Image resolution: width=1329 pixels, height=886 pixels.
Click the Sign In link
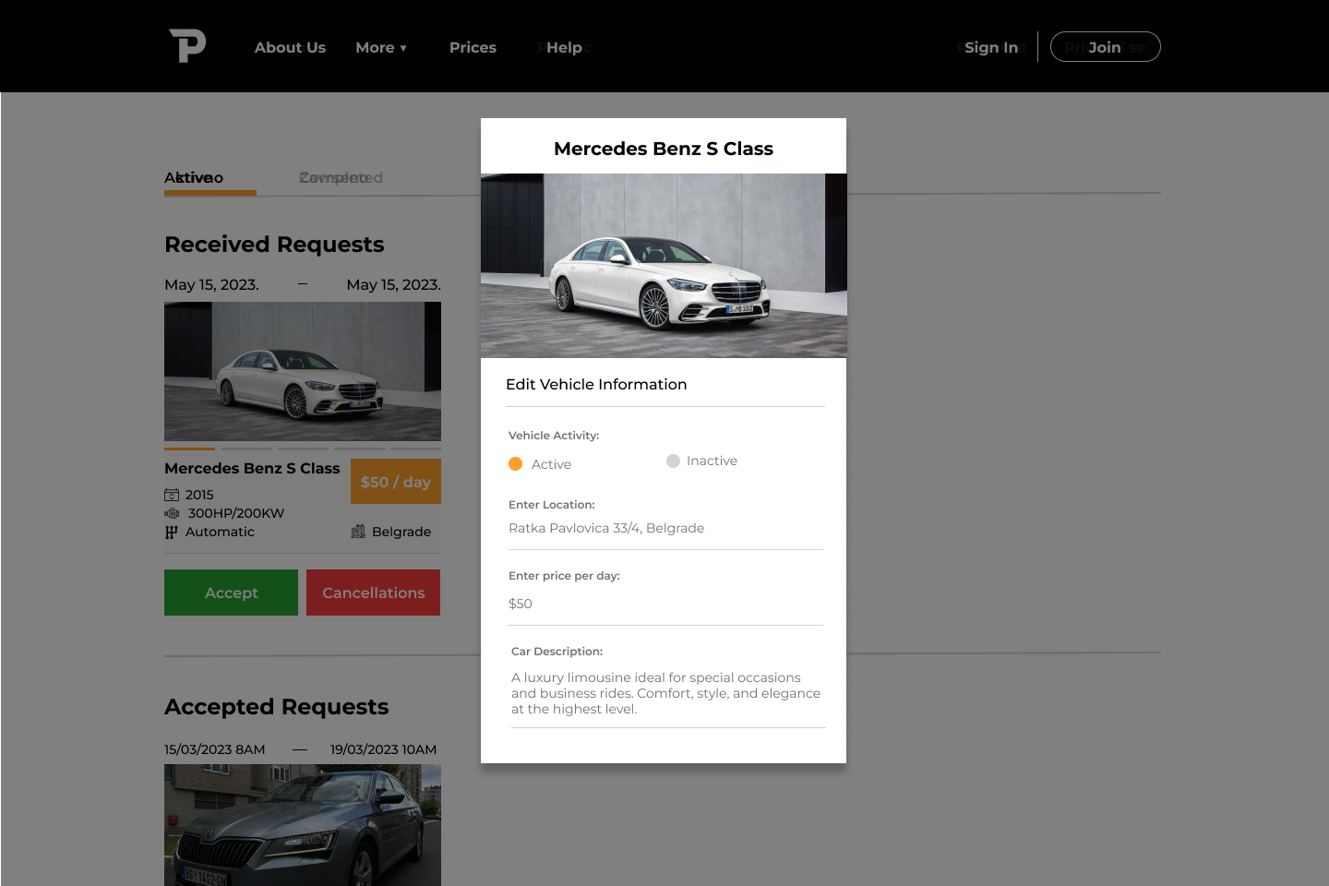click(991, 47)
